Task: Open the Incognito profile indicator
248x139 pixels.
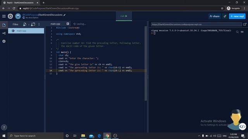Action: (x=233, y=8)
